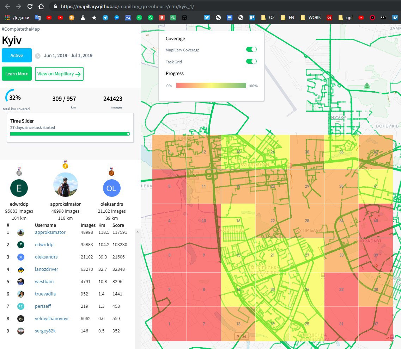This screenshot has width=401, height=349.
Task: Open the steering wheel bookmark icon
Action: coord(184,18)
